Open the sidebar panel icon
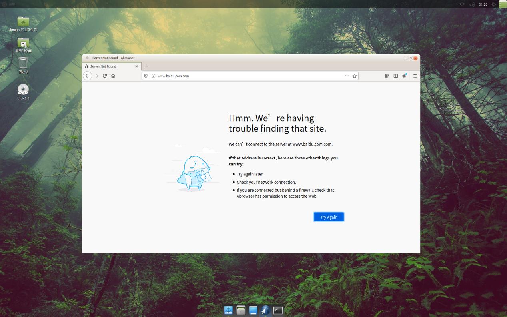Screen dimensions: 507x317 [396, 76]
